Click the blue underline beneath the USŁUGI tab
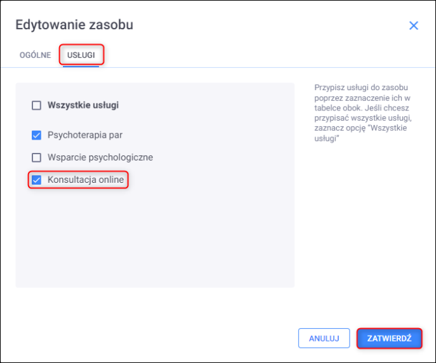 point(81,66)
